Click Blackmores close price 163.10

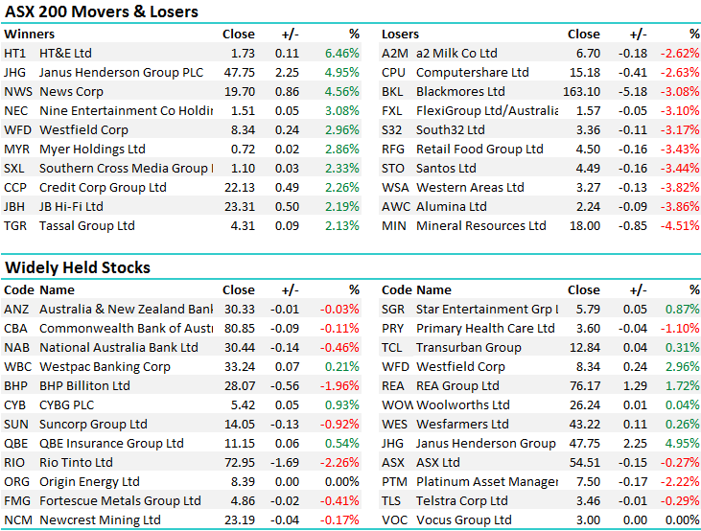pyautogui.click(x=581, y=92)
